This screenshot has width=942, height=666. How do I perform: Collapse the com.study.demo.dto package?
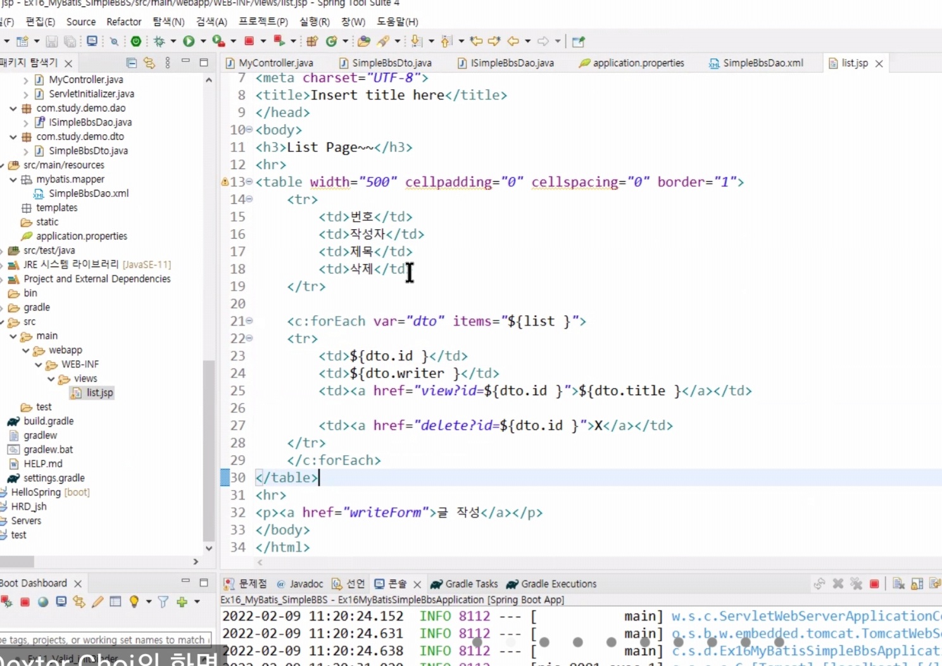click(13, 137)
